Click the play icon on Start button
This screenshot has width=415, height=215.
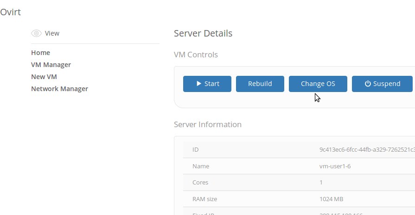pyautogui.click(x=199, y=84)
